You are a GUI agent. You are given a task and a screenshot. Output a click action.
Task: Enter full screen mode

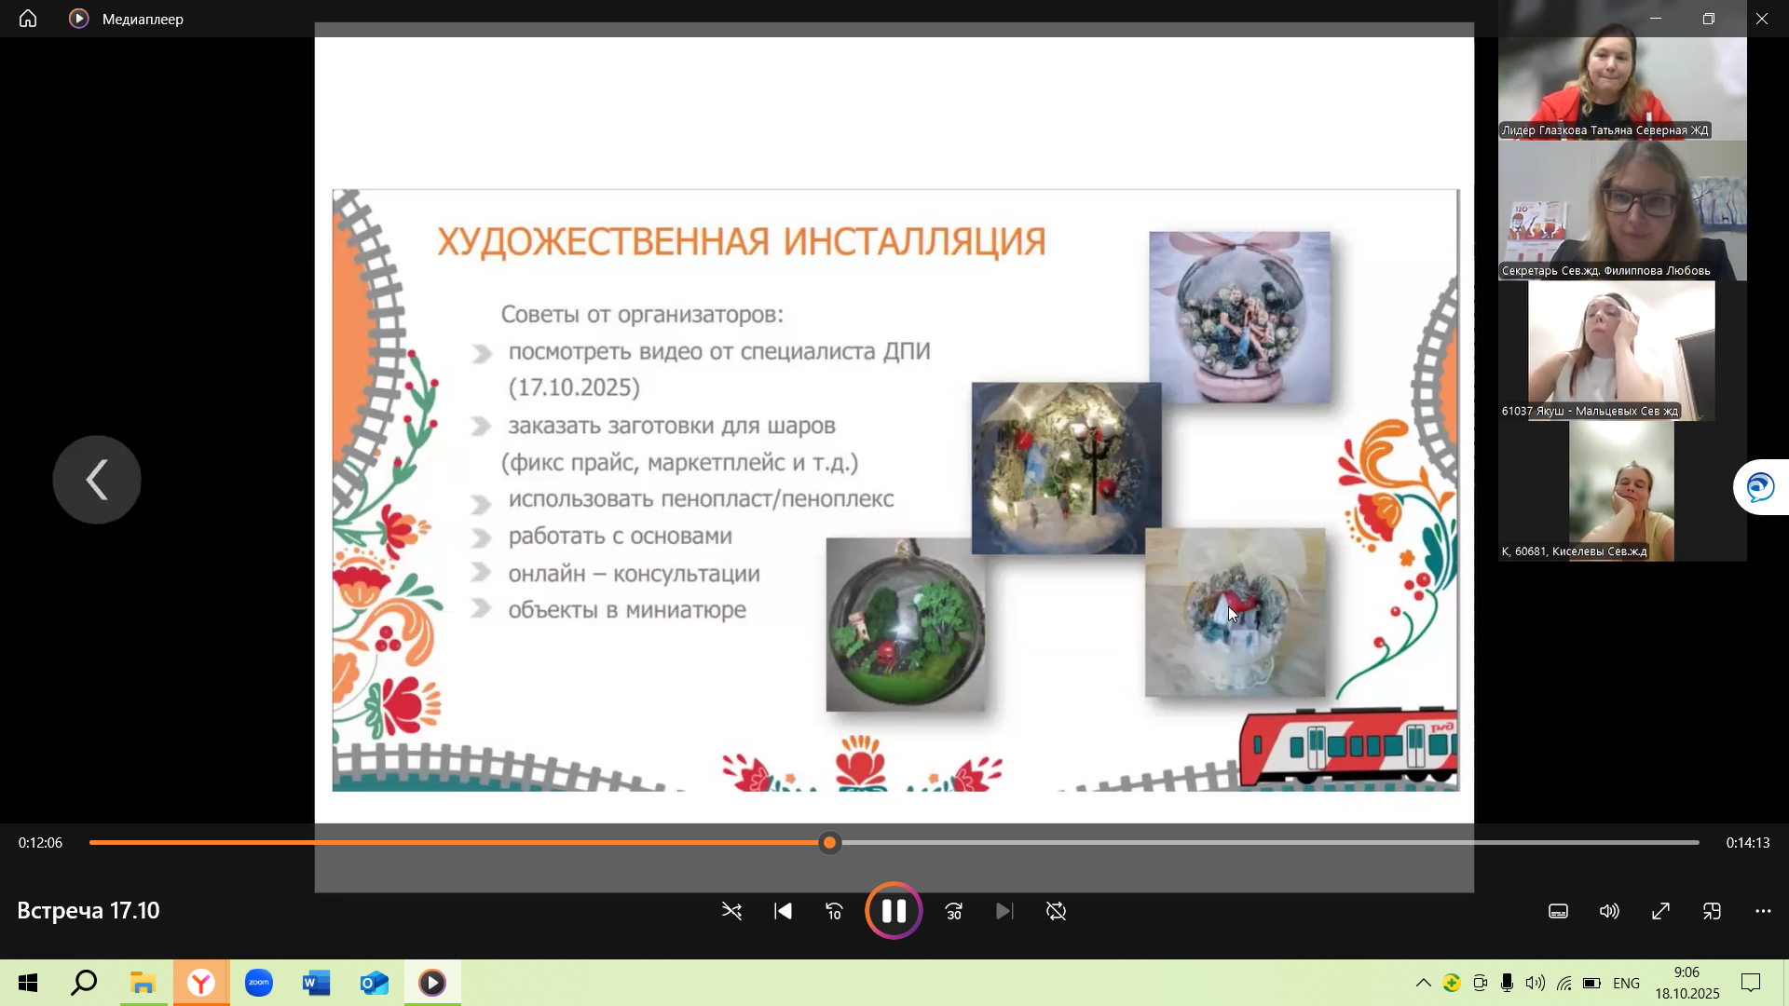click(1660, 911)
